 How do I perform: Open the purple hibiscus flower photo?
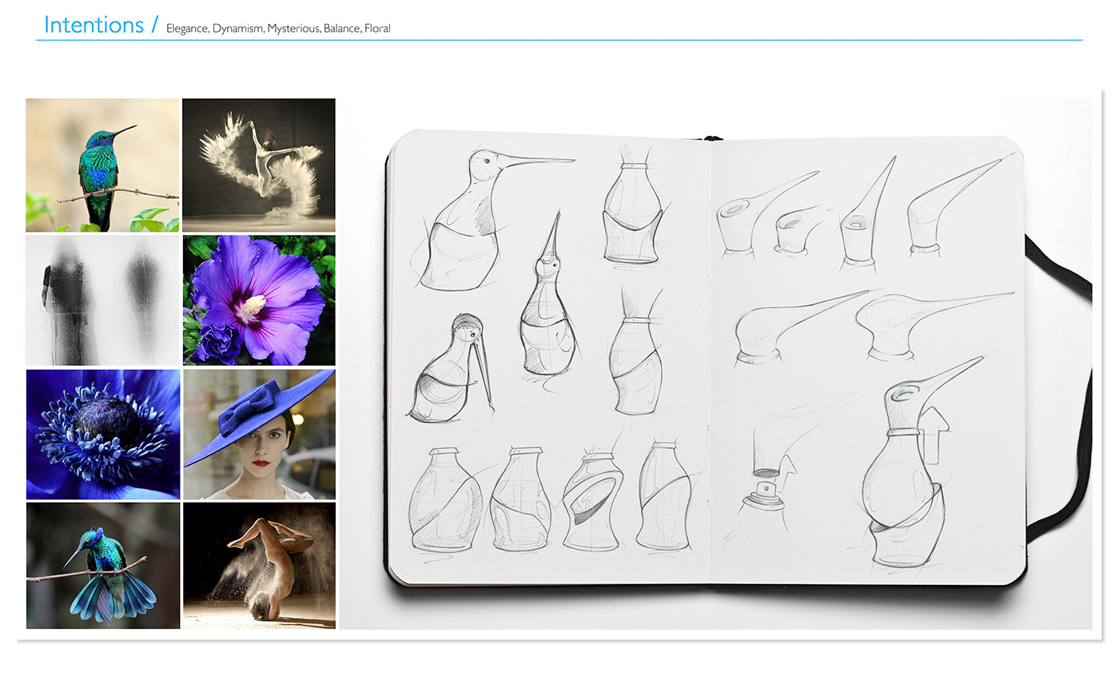259,300
